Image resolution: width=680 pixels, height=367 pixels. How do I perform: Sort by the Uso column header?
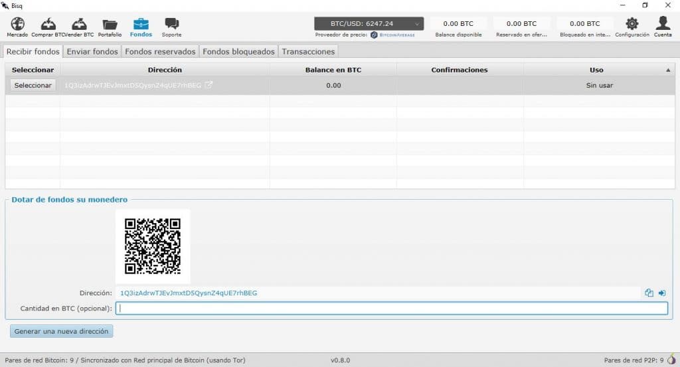[600, 70]
